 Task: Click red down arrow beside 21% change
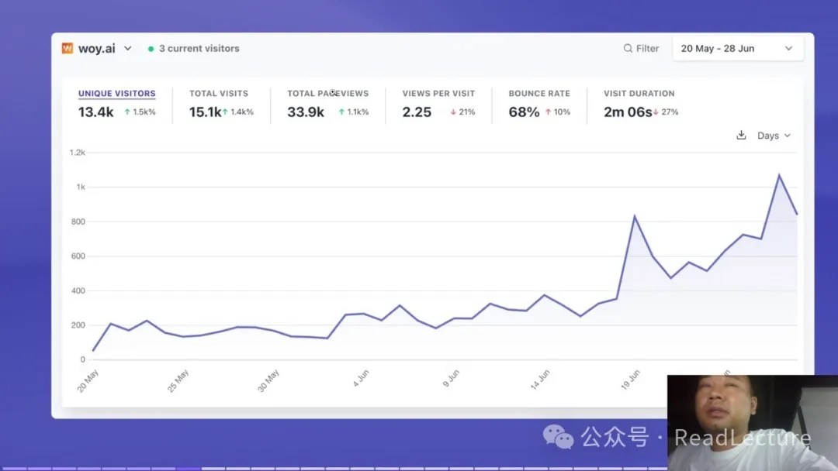tap(453, 112)
